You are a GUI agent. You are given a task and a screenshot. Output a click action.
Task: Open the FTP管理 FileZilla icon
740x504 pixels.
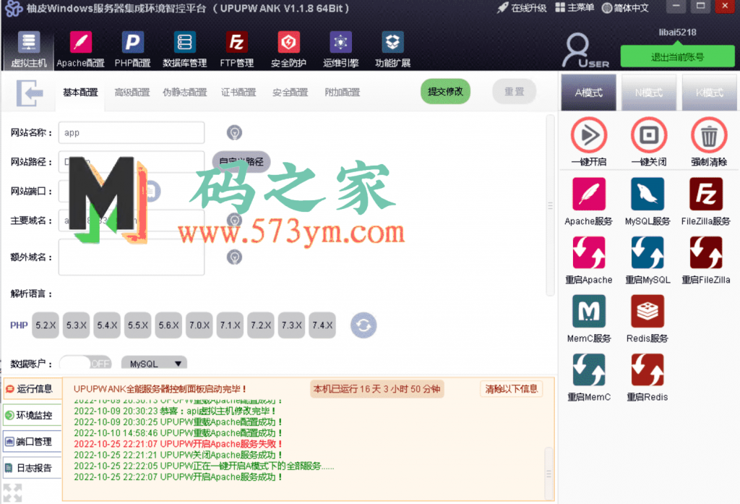pyautogui.click(x=236, y=49)
